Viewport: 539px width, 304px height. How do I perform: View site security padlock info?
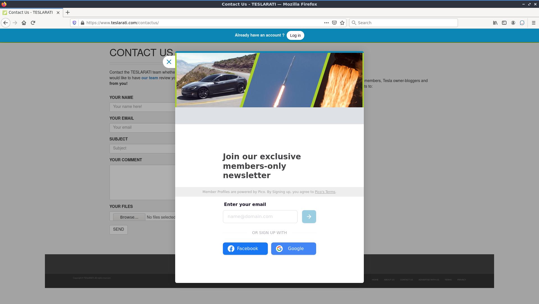point(82,23)
